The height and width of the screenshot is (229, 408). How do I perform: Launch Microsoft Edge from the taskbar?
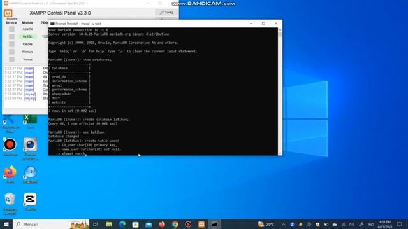pos(122,224)
